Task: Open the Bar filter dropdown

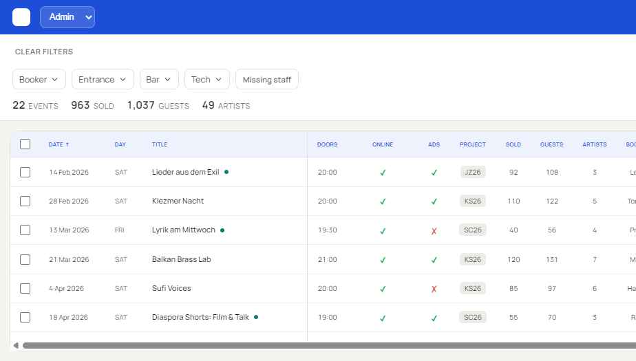Action: point(159,79)
